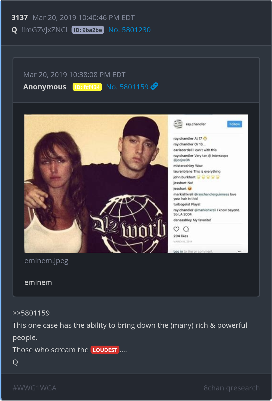Image resolution: width=272 pixels, height=401 pixels.
Task: Click the Q tripcode !!mG7VJxZNCI
Action: 44,30
